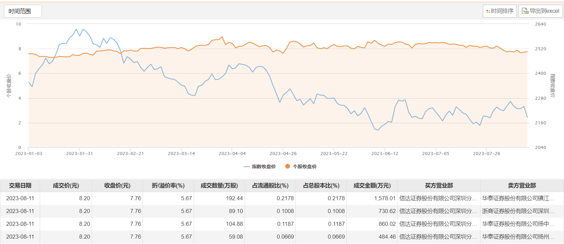Click the 2023-04-04 x-axis date label
564x244 pixels.
[x=232, y=154]
